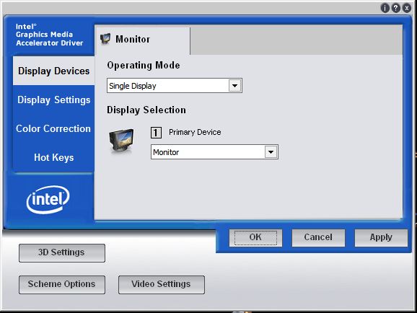Click the CRT monitor picture under Display Selection
This screenshot has height=313, width=417.
(121, 141)
